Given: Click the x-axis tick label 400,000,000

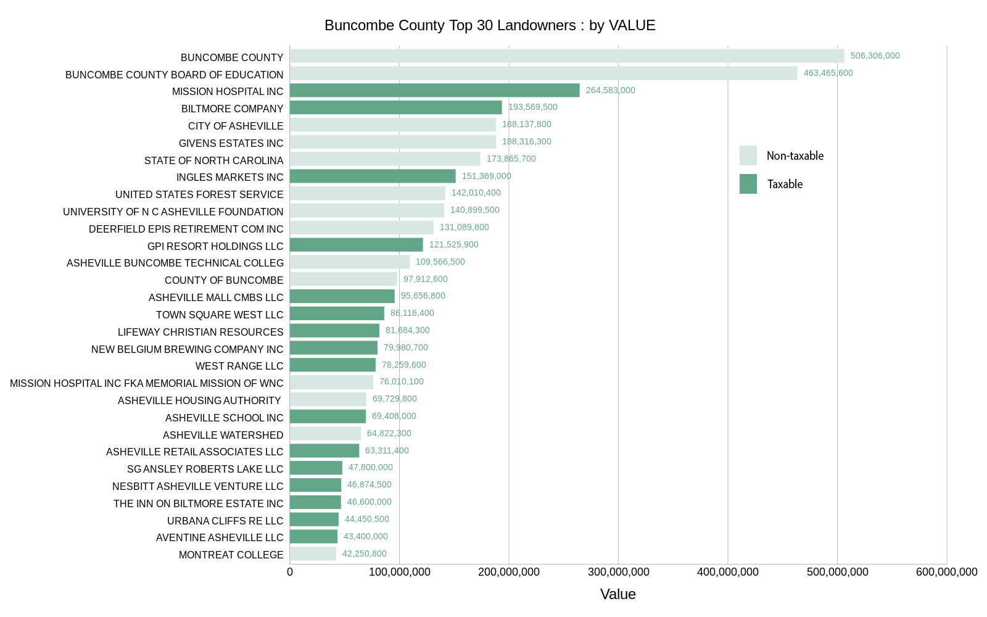Looking at the screenshot, I should pos(728,572).
